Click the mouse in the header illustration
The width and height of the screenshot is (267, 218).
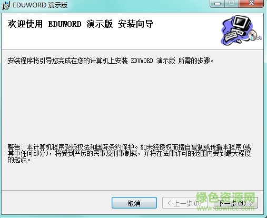tap(239, 41)
